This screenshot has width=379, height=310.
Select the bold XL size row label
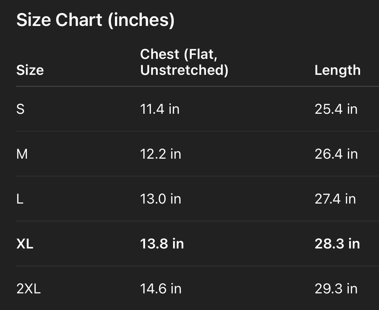25,244
